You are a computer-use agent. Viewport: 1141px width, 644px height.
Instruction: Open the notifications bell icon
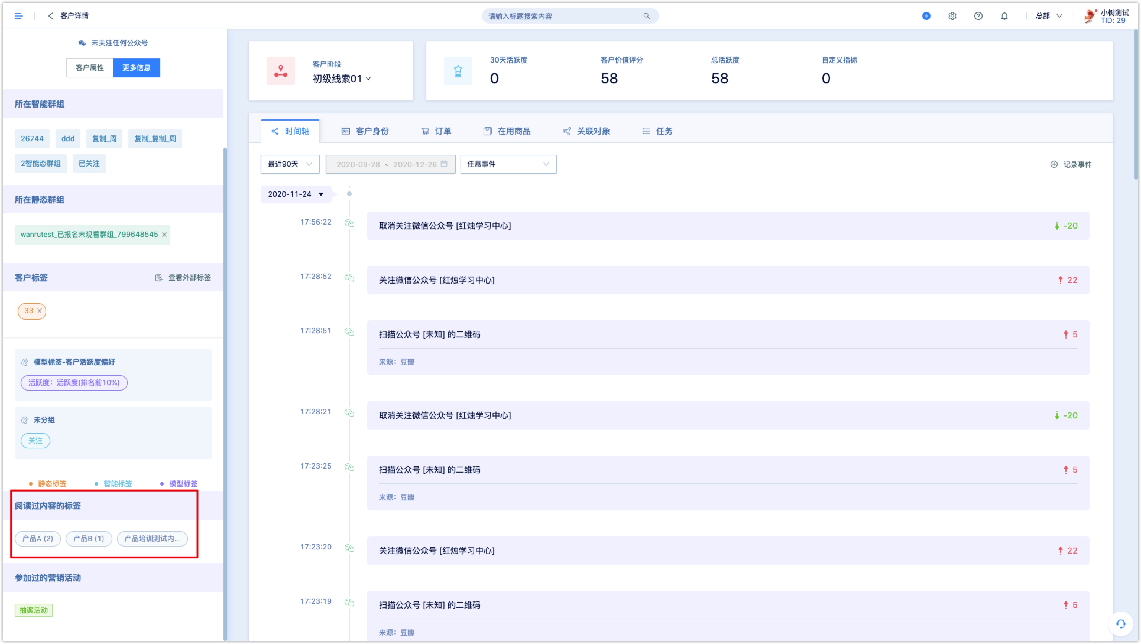pos(1004,16)
